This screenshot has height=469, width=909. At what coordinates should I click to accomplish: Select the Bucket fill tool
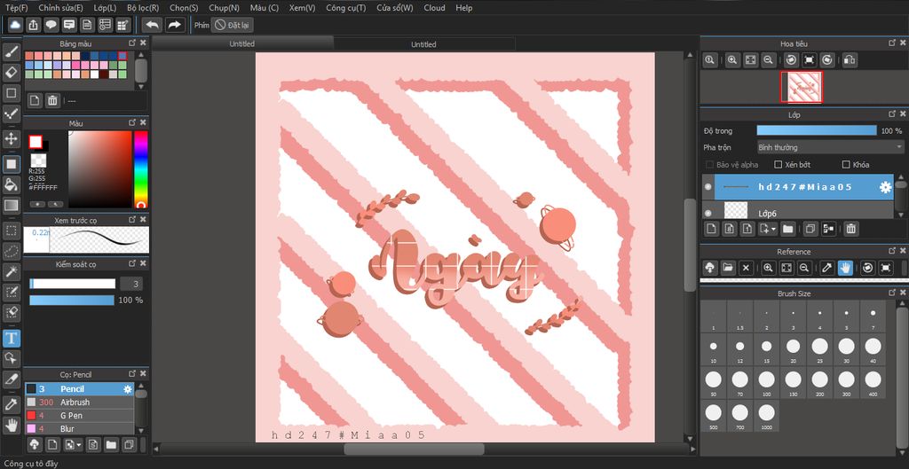(11, 184)
